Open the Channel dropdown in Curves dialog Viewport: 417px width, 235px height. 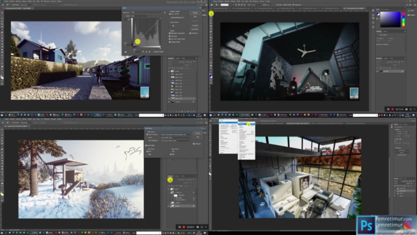click(139, 16)
